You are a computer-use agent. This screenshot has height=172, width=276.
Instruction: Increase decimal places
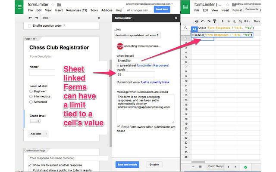tap(240, 21)
